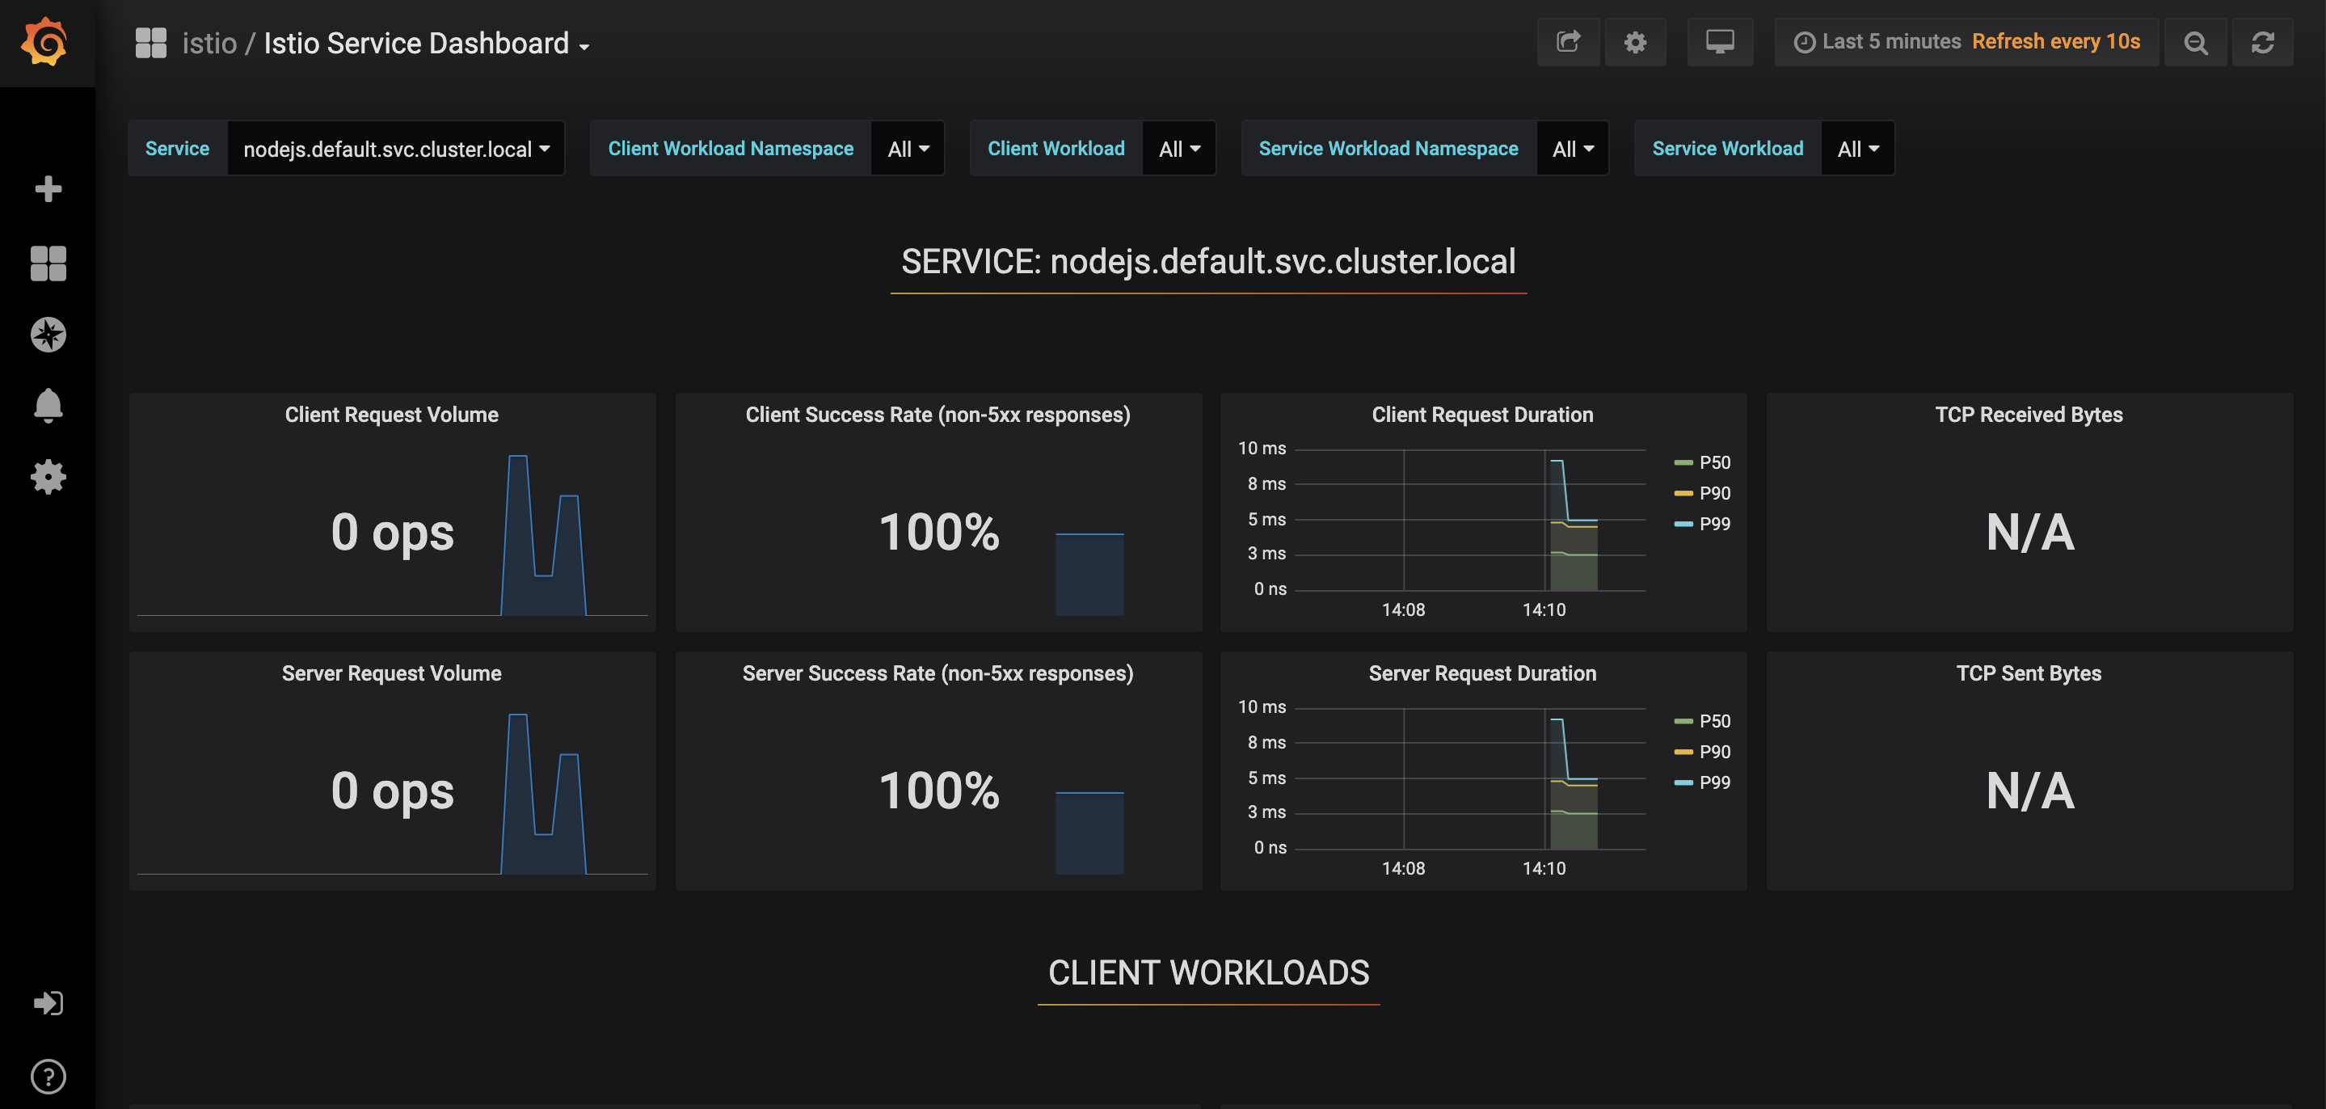Open the Service Workload All dropdown
Viewport: 2326px width, 1109px height.
[x=1857, y=148]
